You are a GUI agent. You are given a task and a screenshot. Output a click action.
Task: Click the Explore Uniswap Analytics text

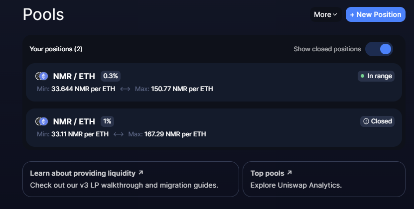pos(296,185)
